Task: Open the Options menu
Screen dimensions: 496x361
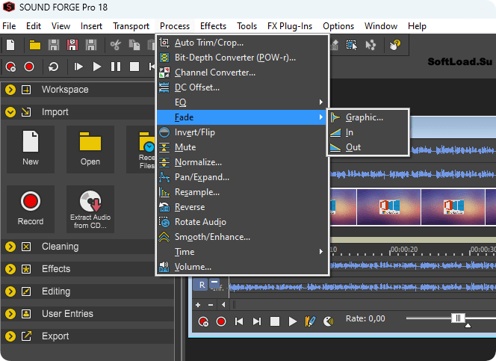Action: (x=338, y=26)
